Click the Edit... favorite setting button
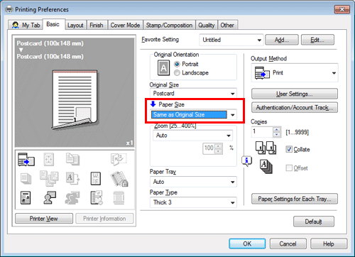This screenshot has height=257, width=355. [317, 40]
